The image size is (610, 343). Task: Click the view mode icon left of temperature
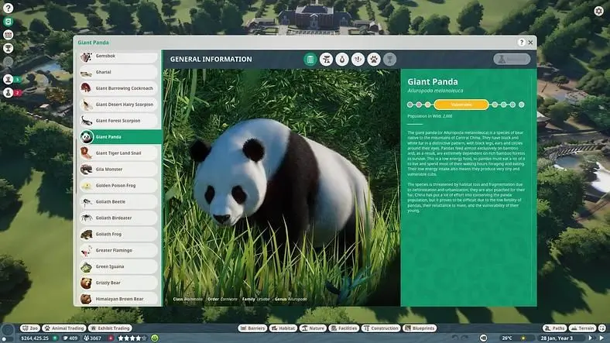point(483,338)
